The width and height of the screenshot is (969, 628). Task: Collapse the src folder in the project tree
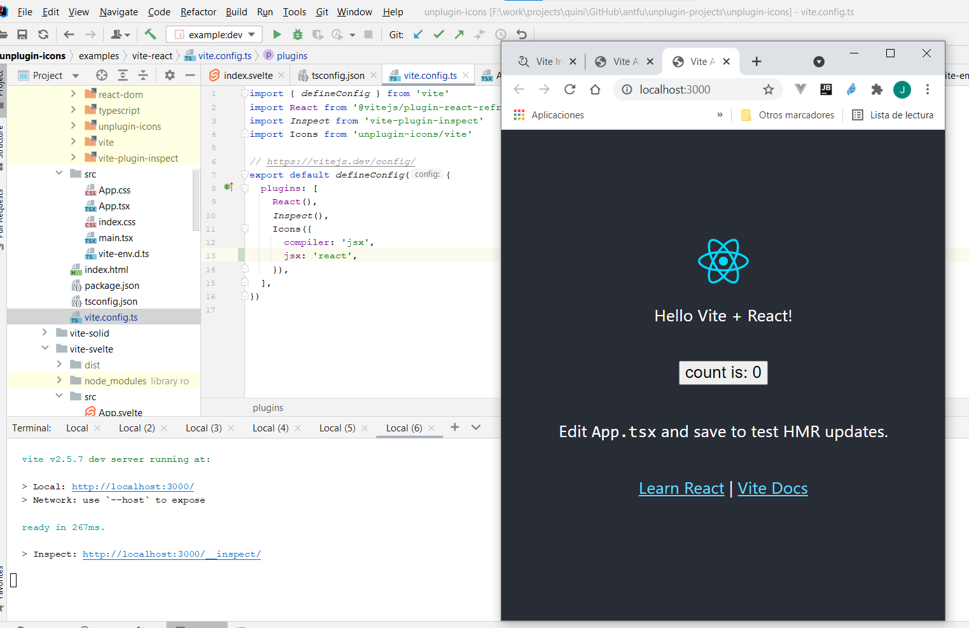(59, 173)
